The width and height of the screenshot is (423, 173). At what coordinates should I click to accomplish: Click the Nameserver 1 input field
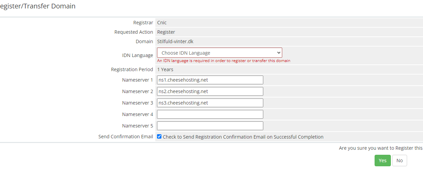(x=210, y=80)
